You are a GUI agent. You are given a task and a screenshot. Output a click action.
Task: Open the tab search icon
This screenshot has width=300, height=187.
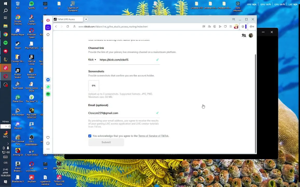(234, 19)
